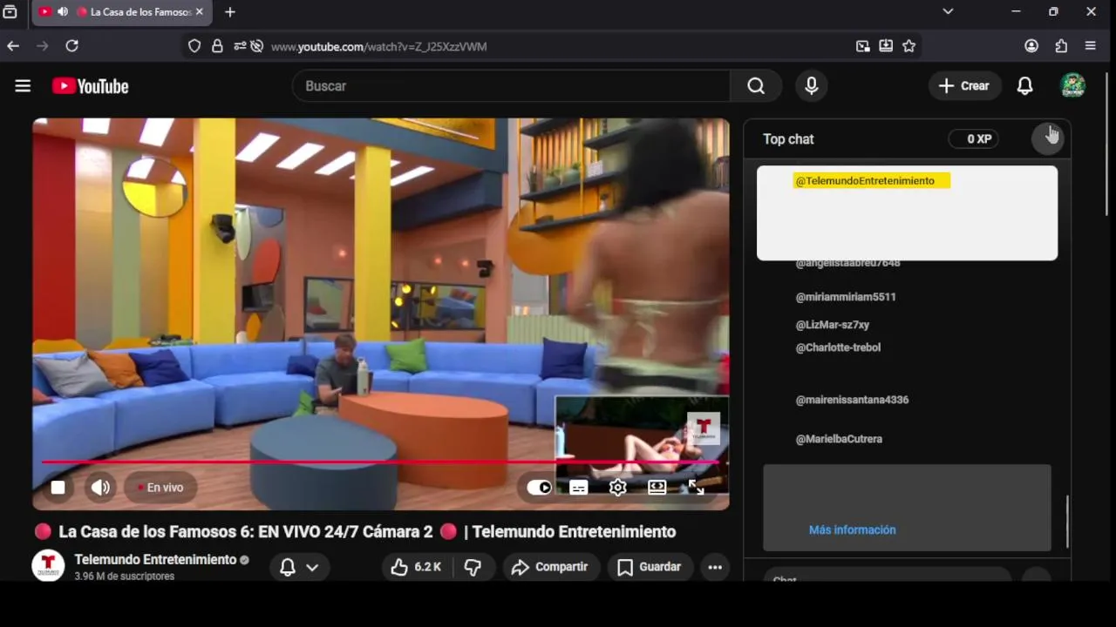This screenshot has width=1116, height=627.
Task: Open the browser extensions puzzle icon
Action: click(1061, 46)
